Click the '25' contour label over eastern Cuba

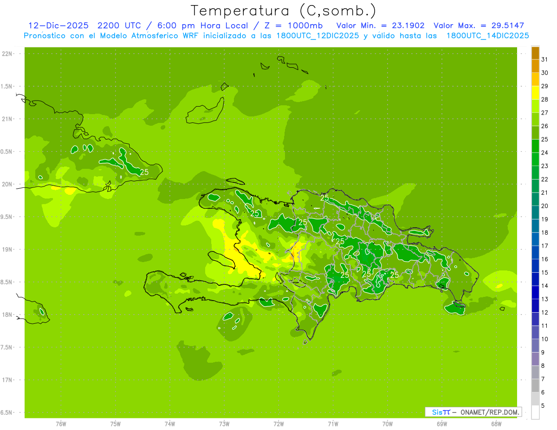tap(144, 172)
